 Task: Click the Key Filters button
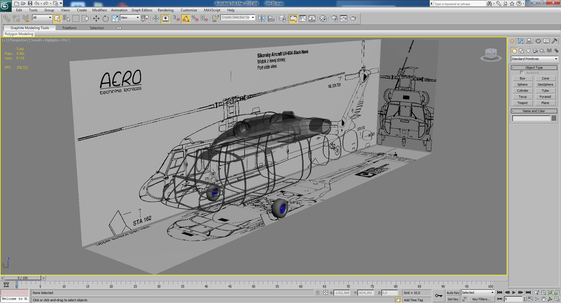coord(481,299)
